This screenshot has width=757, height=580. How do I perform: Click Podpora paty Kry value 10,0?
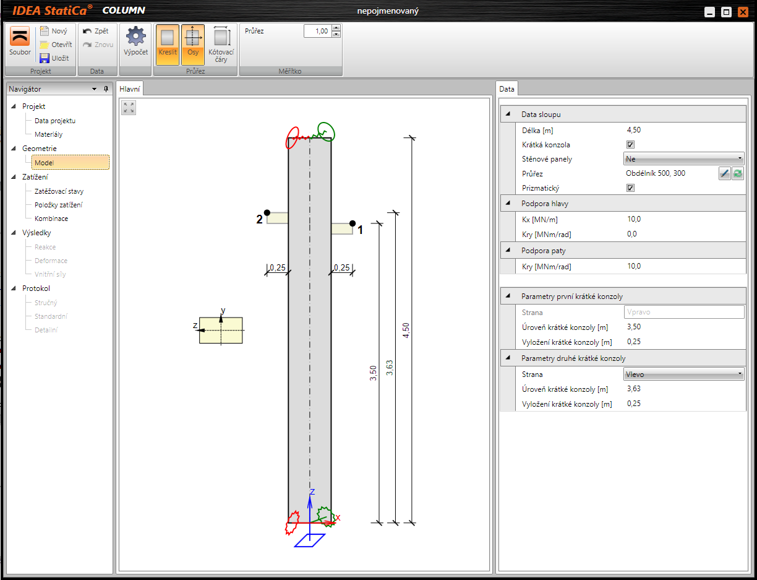pyautogui.click(x=634, y=266)
